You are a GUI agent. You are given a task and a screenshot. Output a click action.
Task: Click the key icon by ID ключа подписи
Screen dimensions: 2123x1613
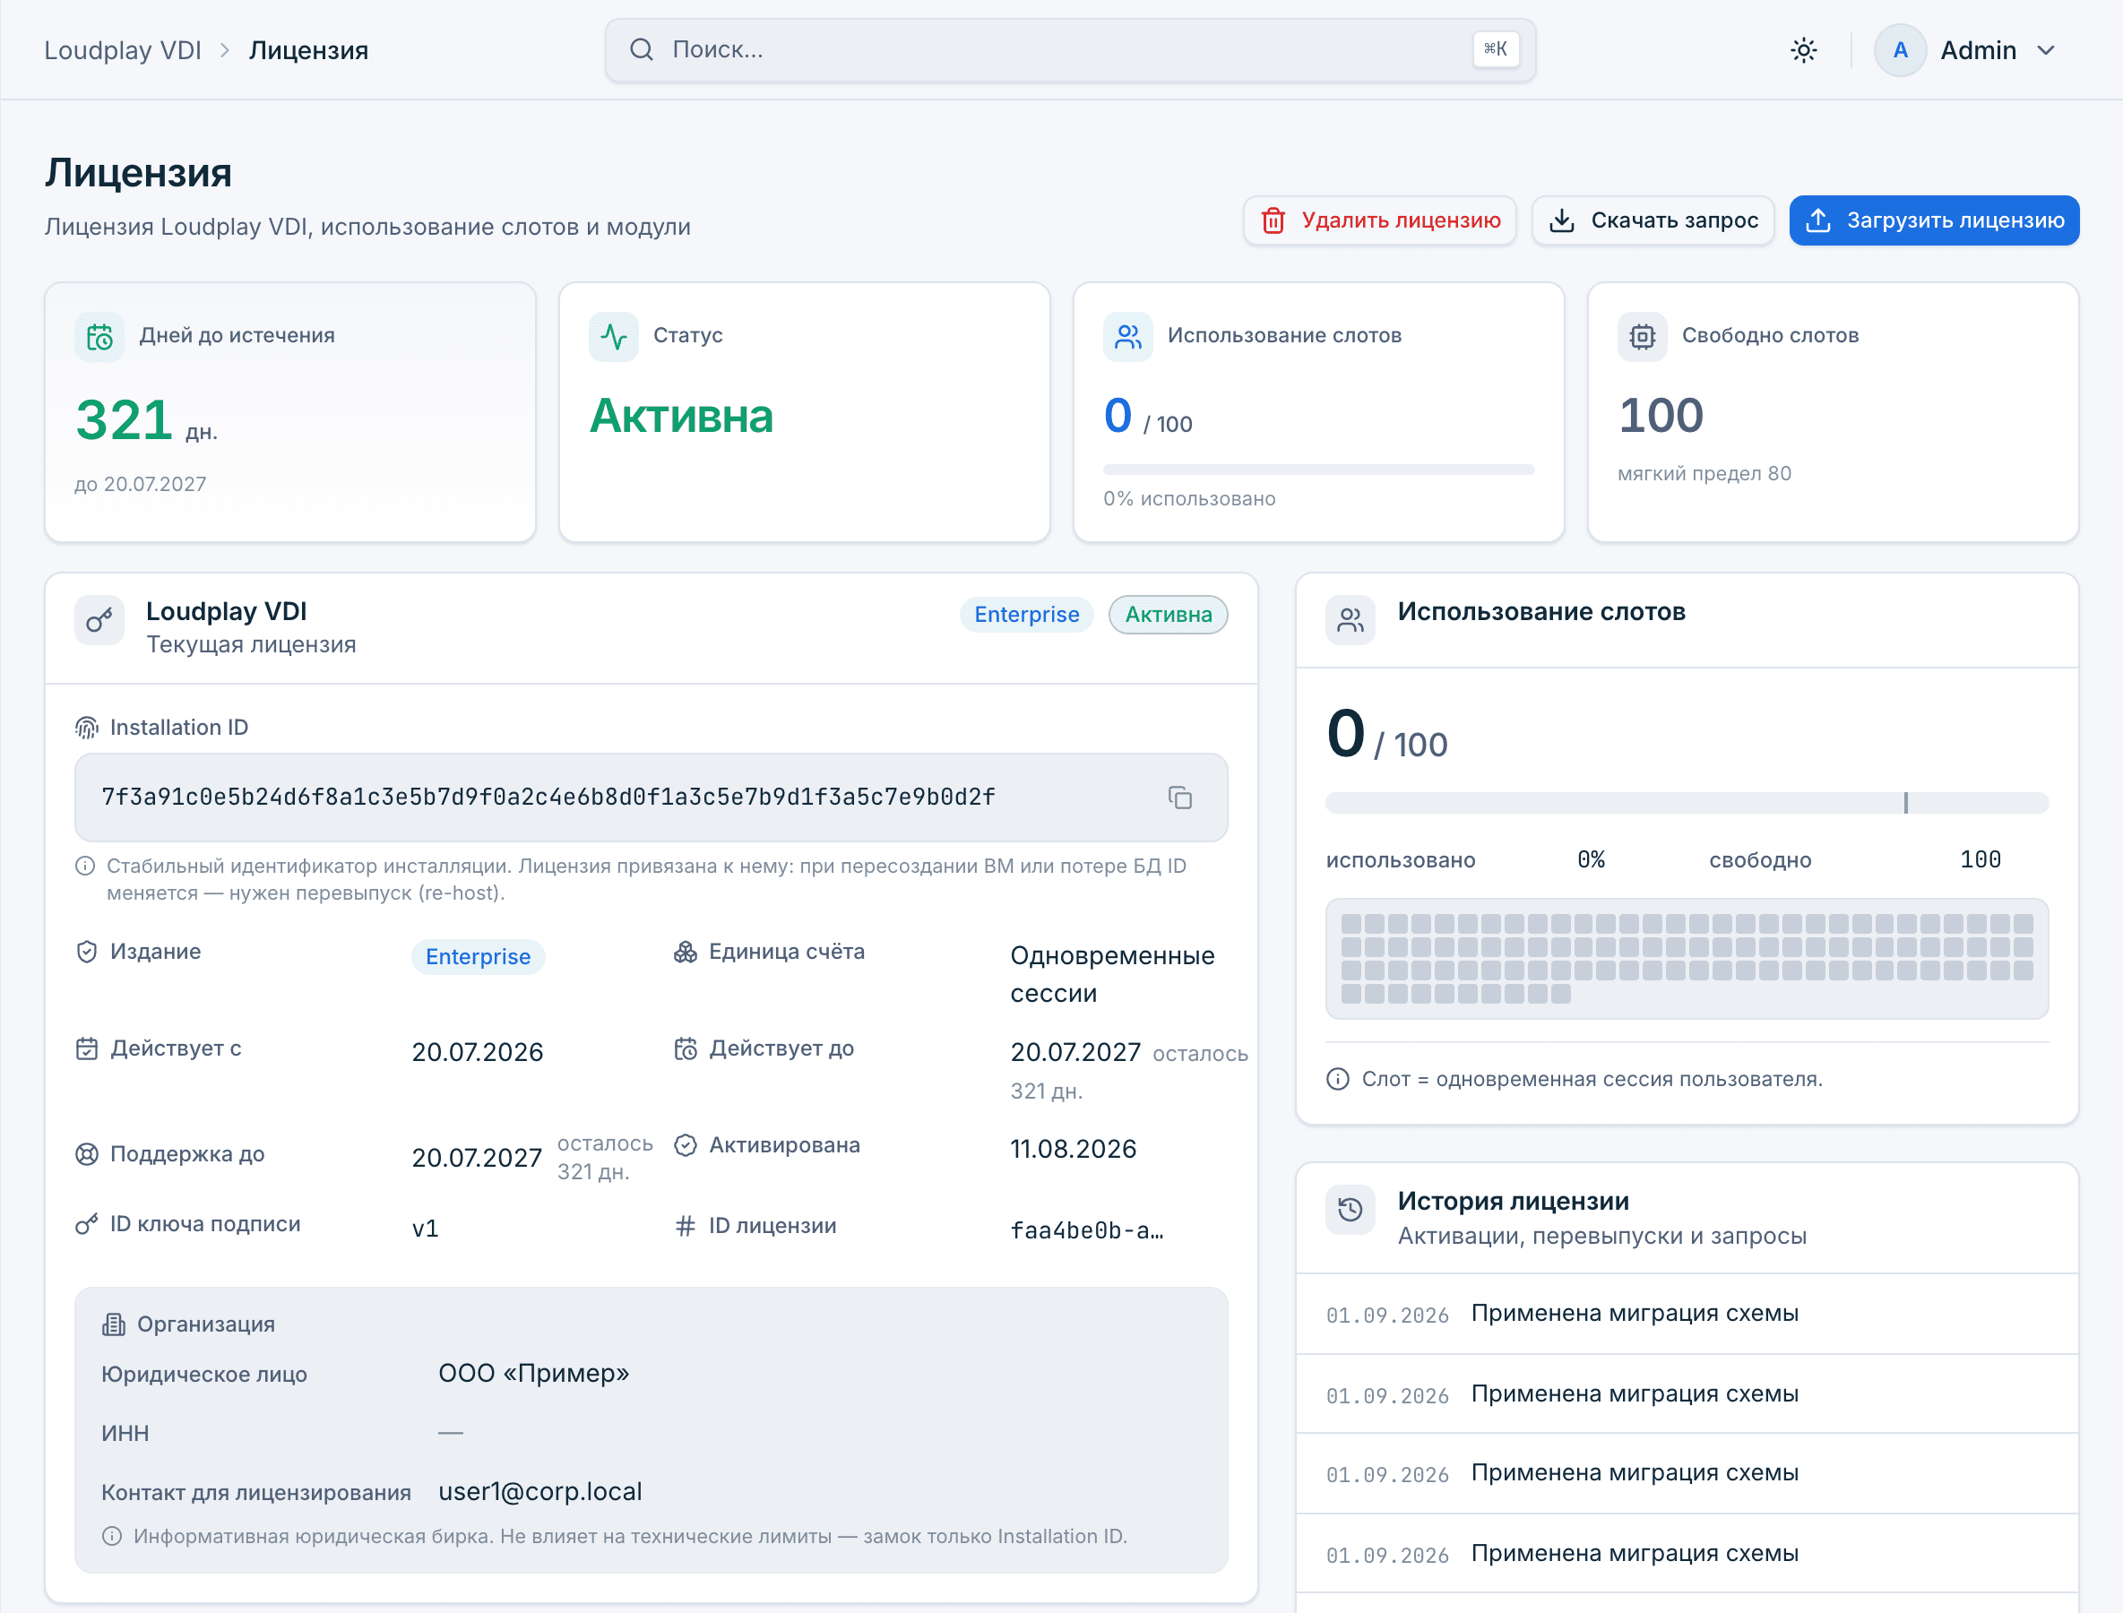click(86, 1224)
